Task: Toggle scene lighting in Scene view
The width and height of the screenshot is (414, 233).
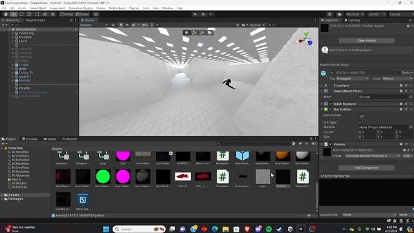Action: (121, 25)
